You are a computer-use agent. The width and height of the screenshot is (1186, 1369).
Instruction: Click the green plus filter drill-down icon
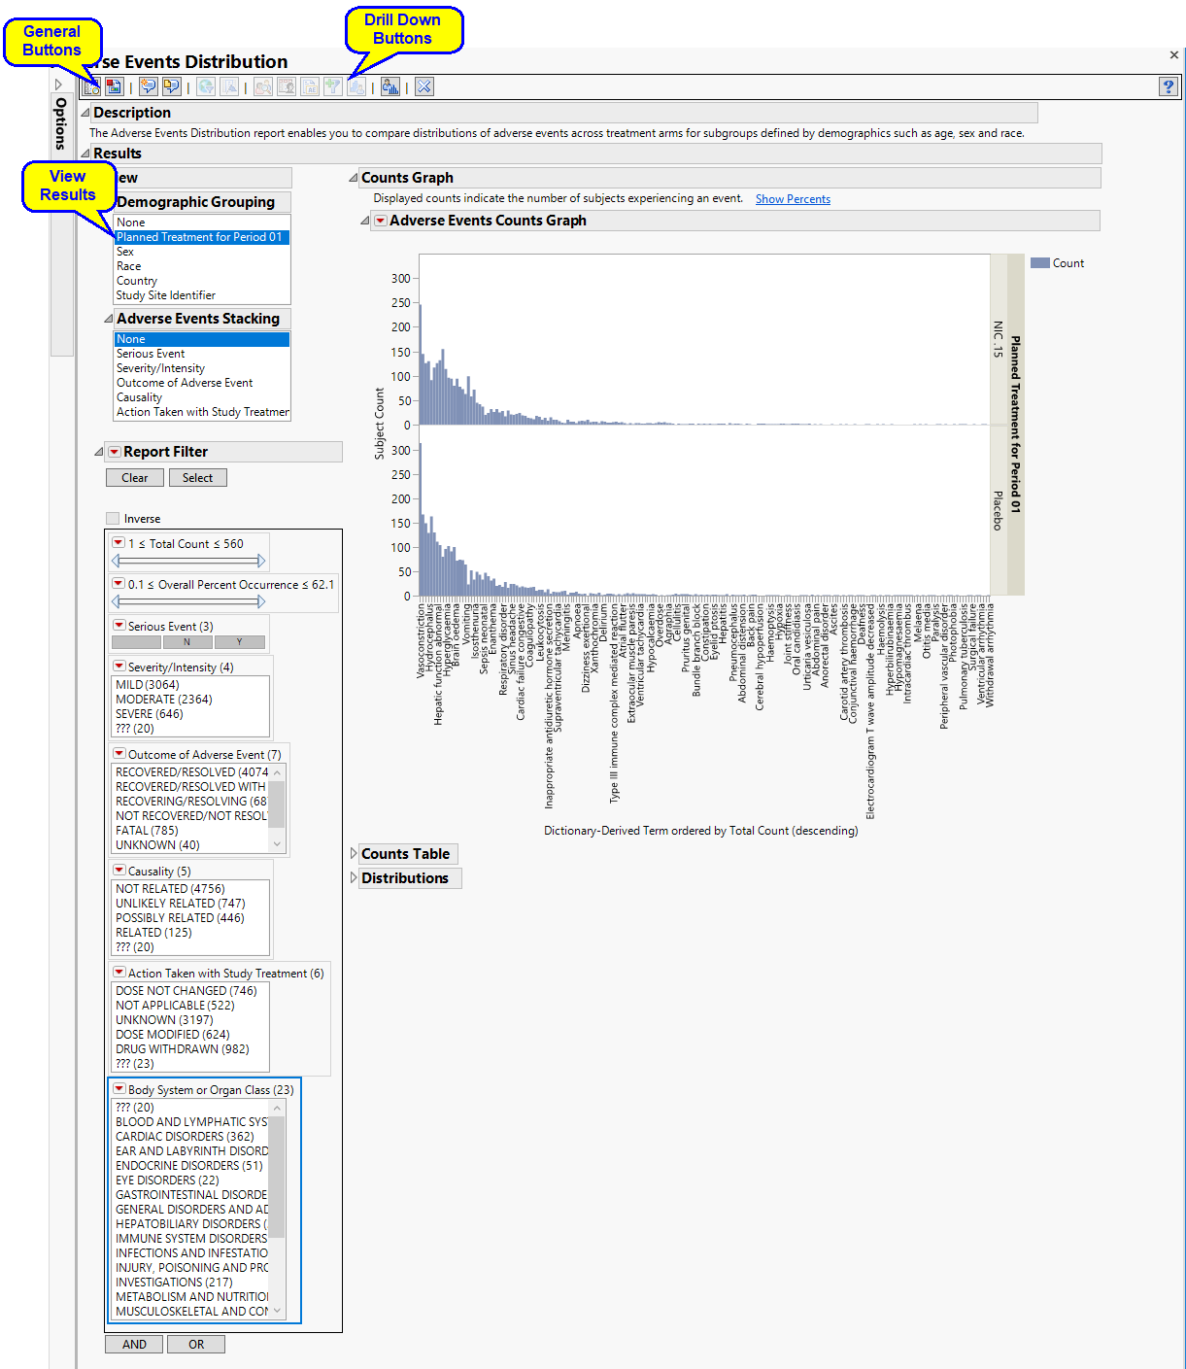point(333,86)
